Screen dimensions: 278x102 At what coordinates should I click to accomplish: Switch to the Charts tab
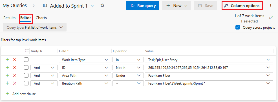point(41,18)
